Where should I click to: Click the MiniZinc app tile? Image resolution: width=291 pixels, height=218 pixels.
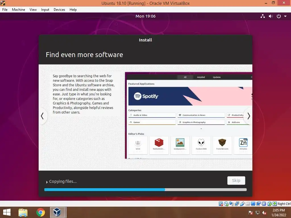pyautogui.click(x=243, y=145)
